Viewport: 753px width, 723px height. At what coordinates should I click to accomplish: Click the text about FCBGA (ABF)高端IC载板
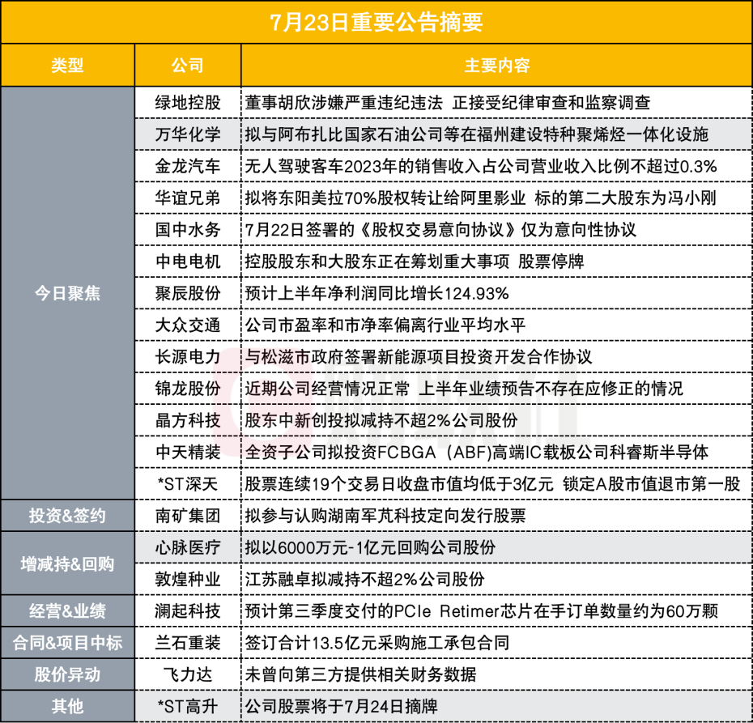476,453
